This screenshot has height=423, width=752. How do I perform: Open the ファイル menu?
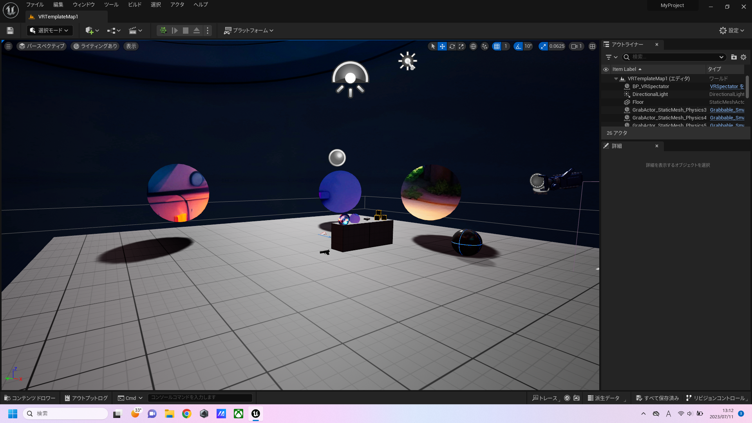click(x=35, y=5)
